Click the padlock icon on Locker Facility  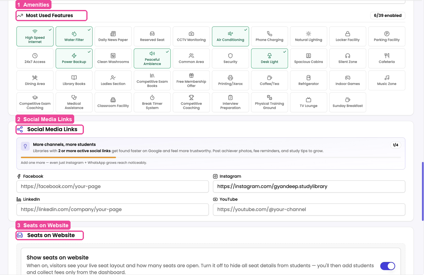pyautogui.click(x=348, y=34)
